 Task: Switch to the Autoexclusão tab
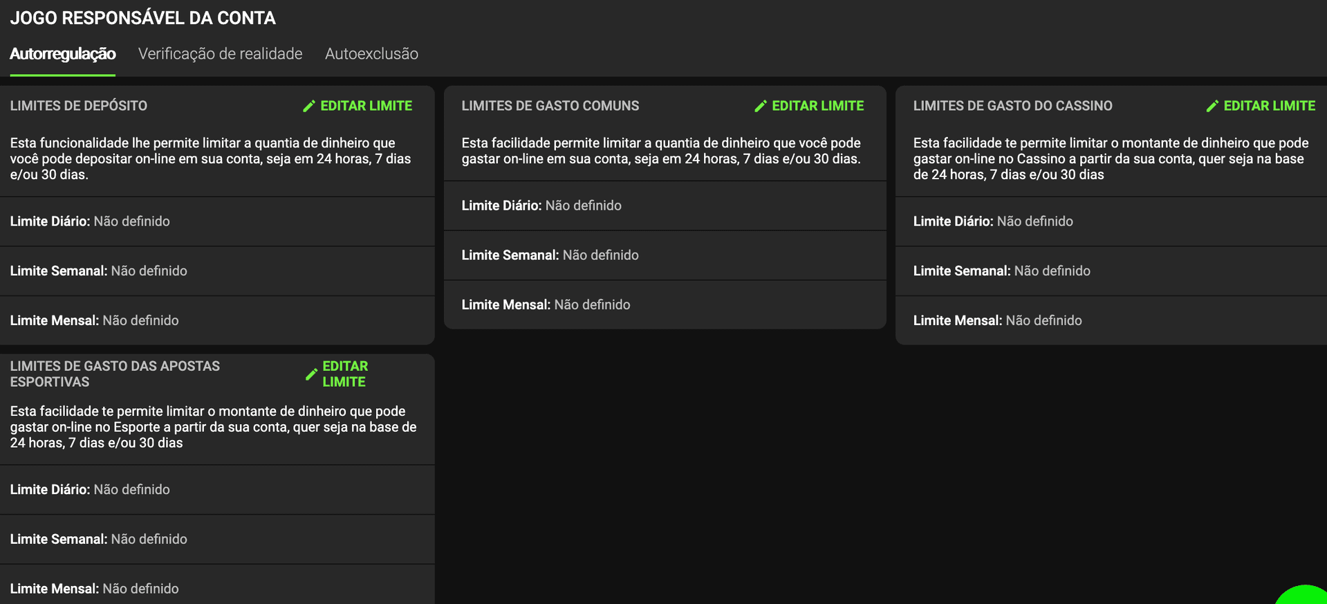(x=371, y=54)
